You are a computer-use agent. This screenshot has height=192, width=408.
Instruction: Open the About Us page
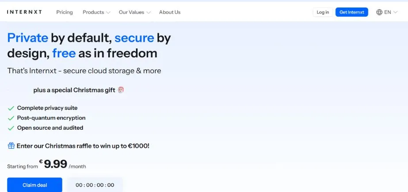170,12
